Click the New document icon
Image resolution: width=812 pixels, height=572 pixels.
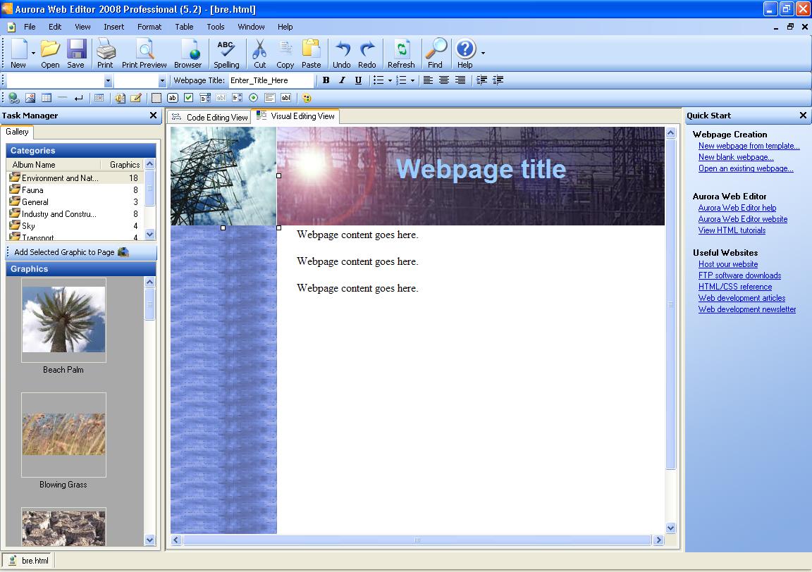[18, 54]
